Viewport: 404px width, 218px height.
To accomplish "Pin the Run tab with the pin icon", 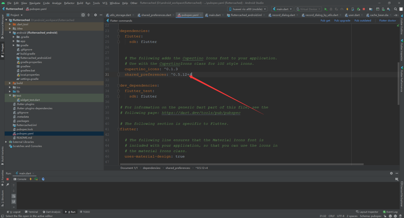I will 7,185.
